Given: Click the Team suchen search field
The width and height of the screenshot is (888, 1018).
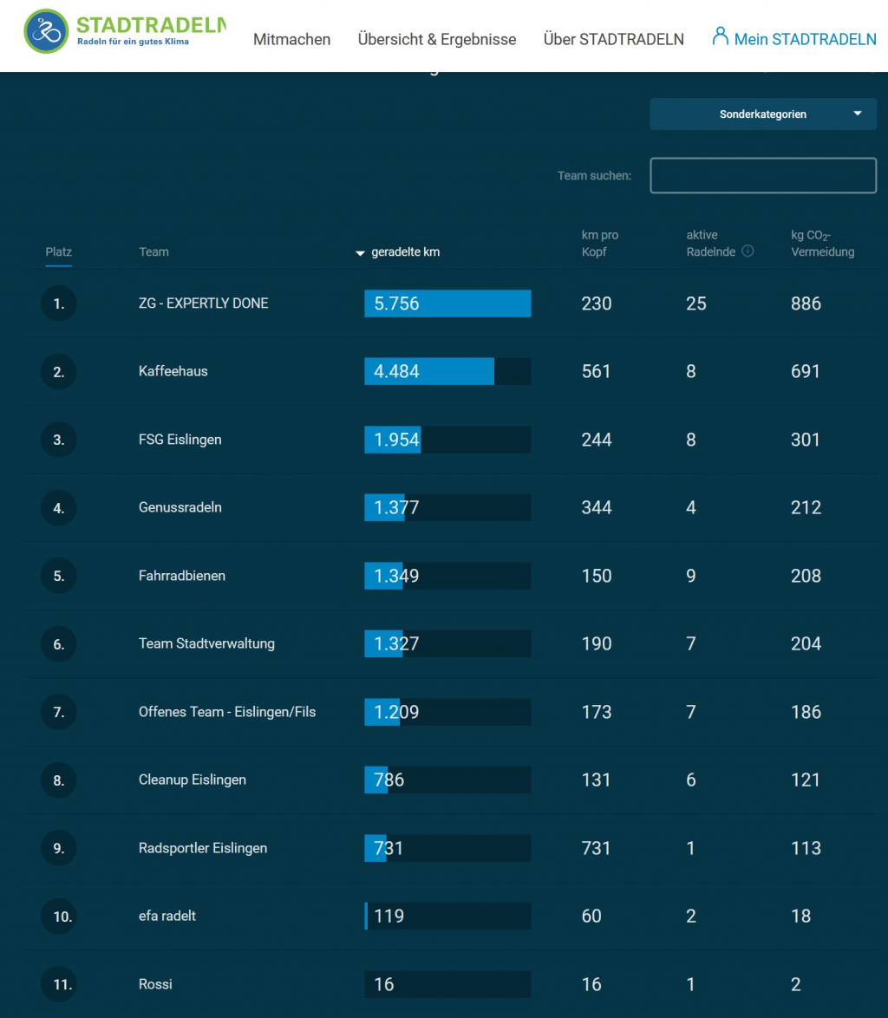Looking at the screenshot, I should coord(762,175).
